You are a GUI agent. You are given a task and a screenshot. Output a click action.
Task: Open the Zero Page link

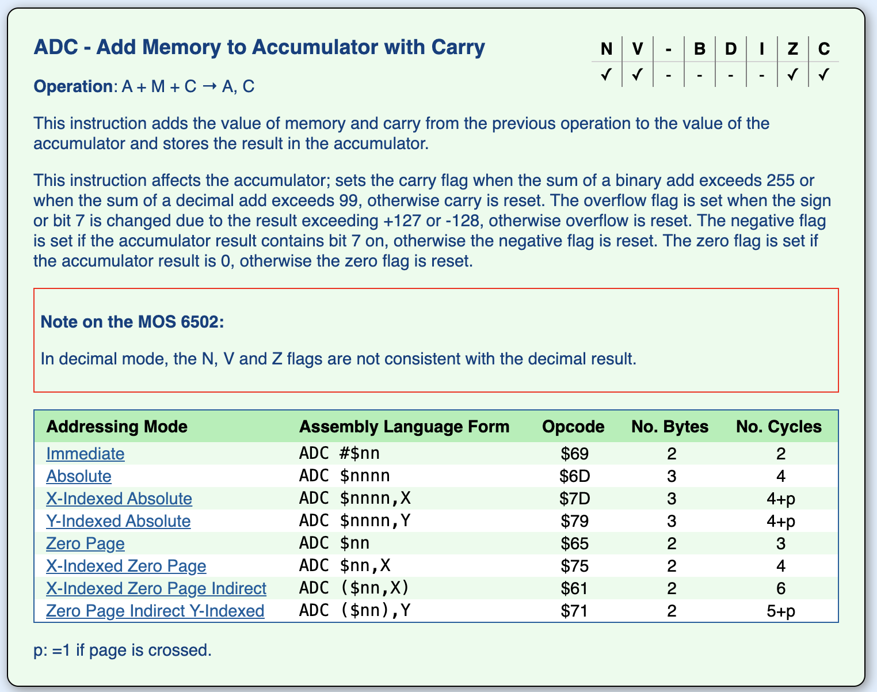(85, 543)
